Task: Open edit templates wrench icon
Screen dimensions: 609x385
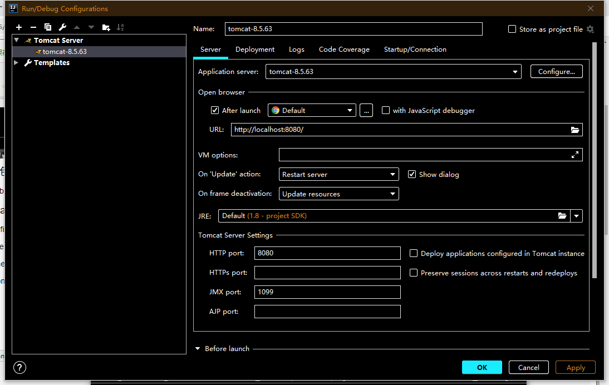Action: tap(62, 27)
